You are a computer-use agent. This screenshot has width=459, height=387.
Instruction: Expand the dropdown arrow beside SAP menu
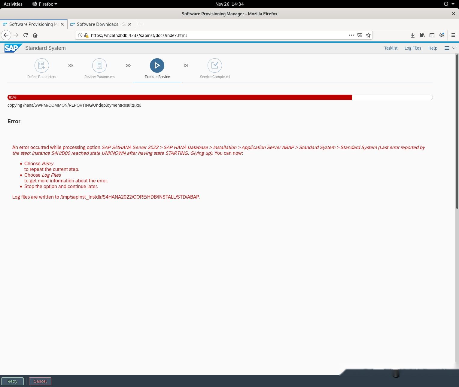point(454,48)
